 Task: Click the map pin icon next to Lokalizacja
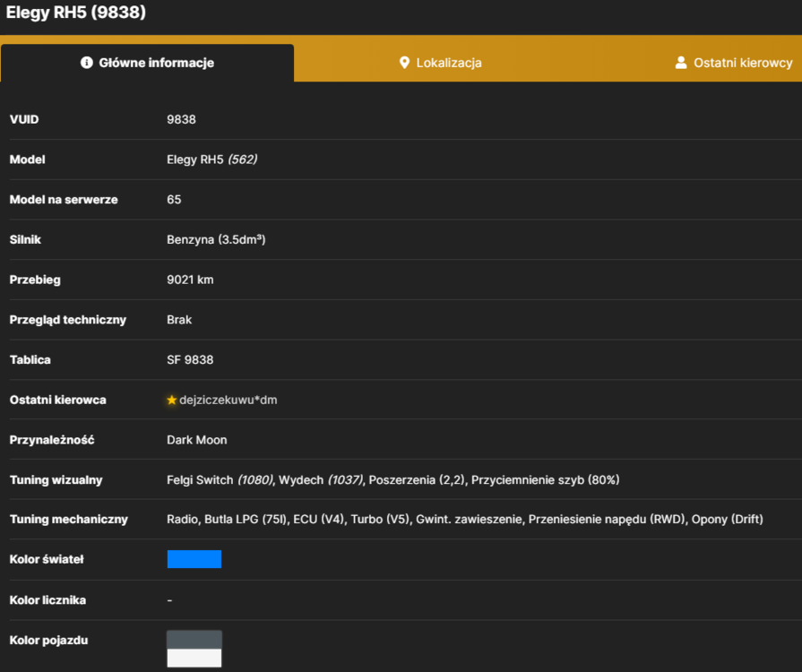tap(404, 63)
